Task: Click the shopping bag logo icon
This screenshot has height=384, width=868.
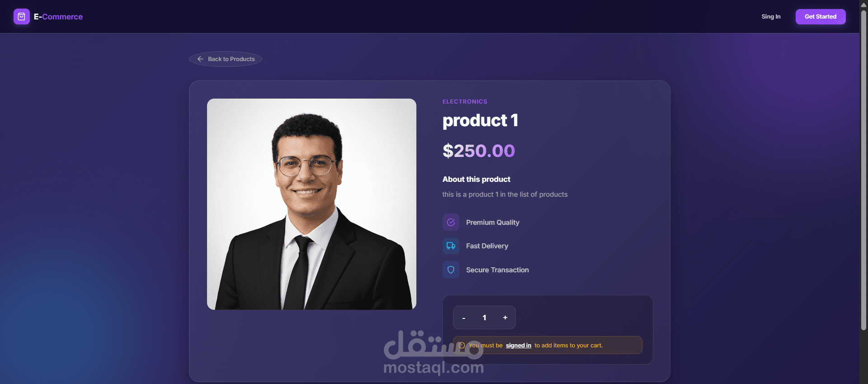Action: [x=21, y=17]
